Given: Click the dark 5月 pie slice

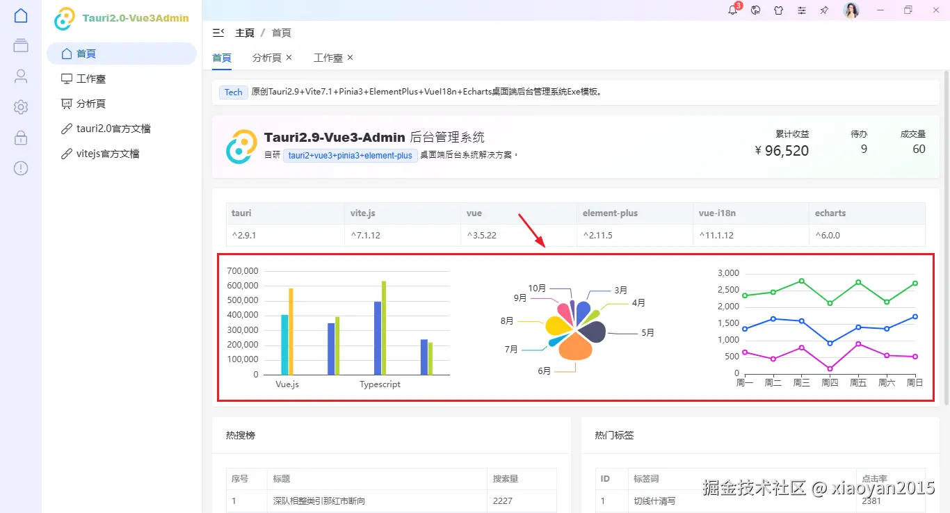Looking at the screenshot, I should coord(593,332).
